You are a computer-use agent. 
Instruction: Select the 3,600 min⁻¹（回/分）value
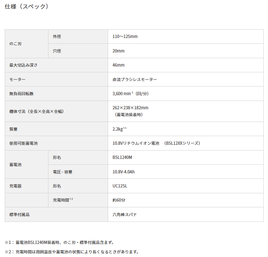131,94
